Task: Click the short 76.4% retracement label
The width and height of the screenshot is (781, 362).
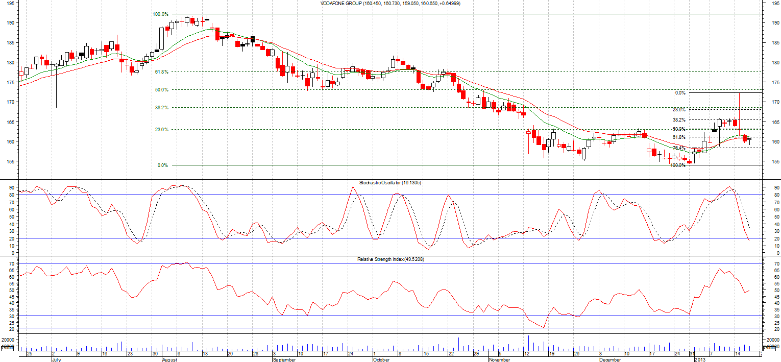Action: [678, 148]
